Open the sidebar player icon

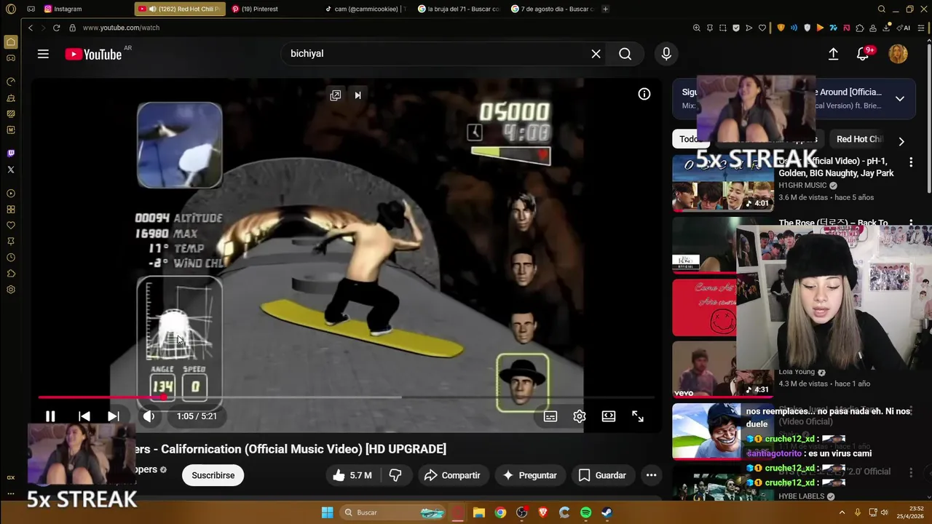pyautogui.click(x=11, y=194)
